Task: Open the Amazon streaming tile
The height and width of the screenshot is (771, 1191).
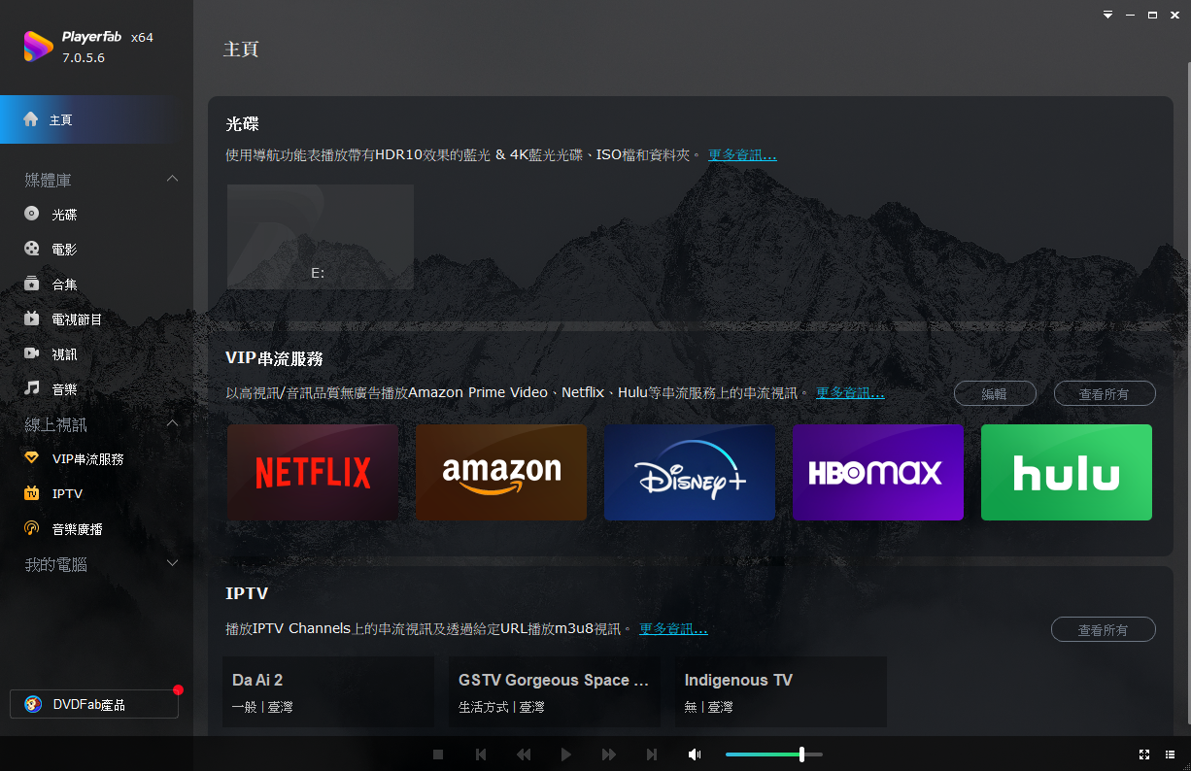Action: pyautogui.click(x=501, y=472)
